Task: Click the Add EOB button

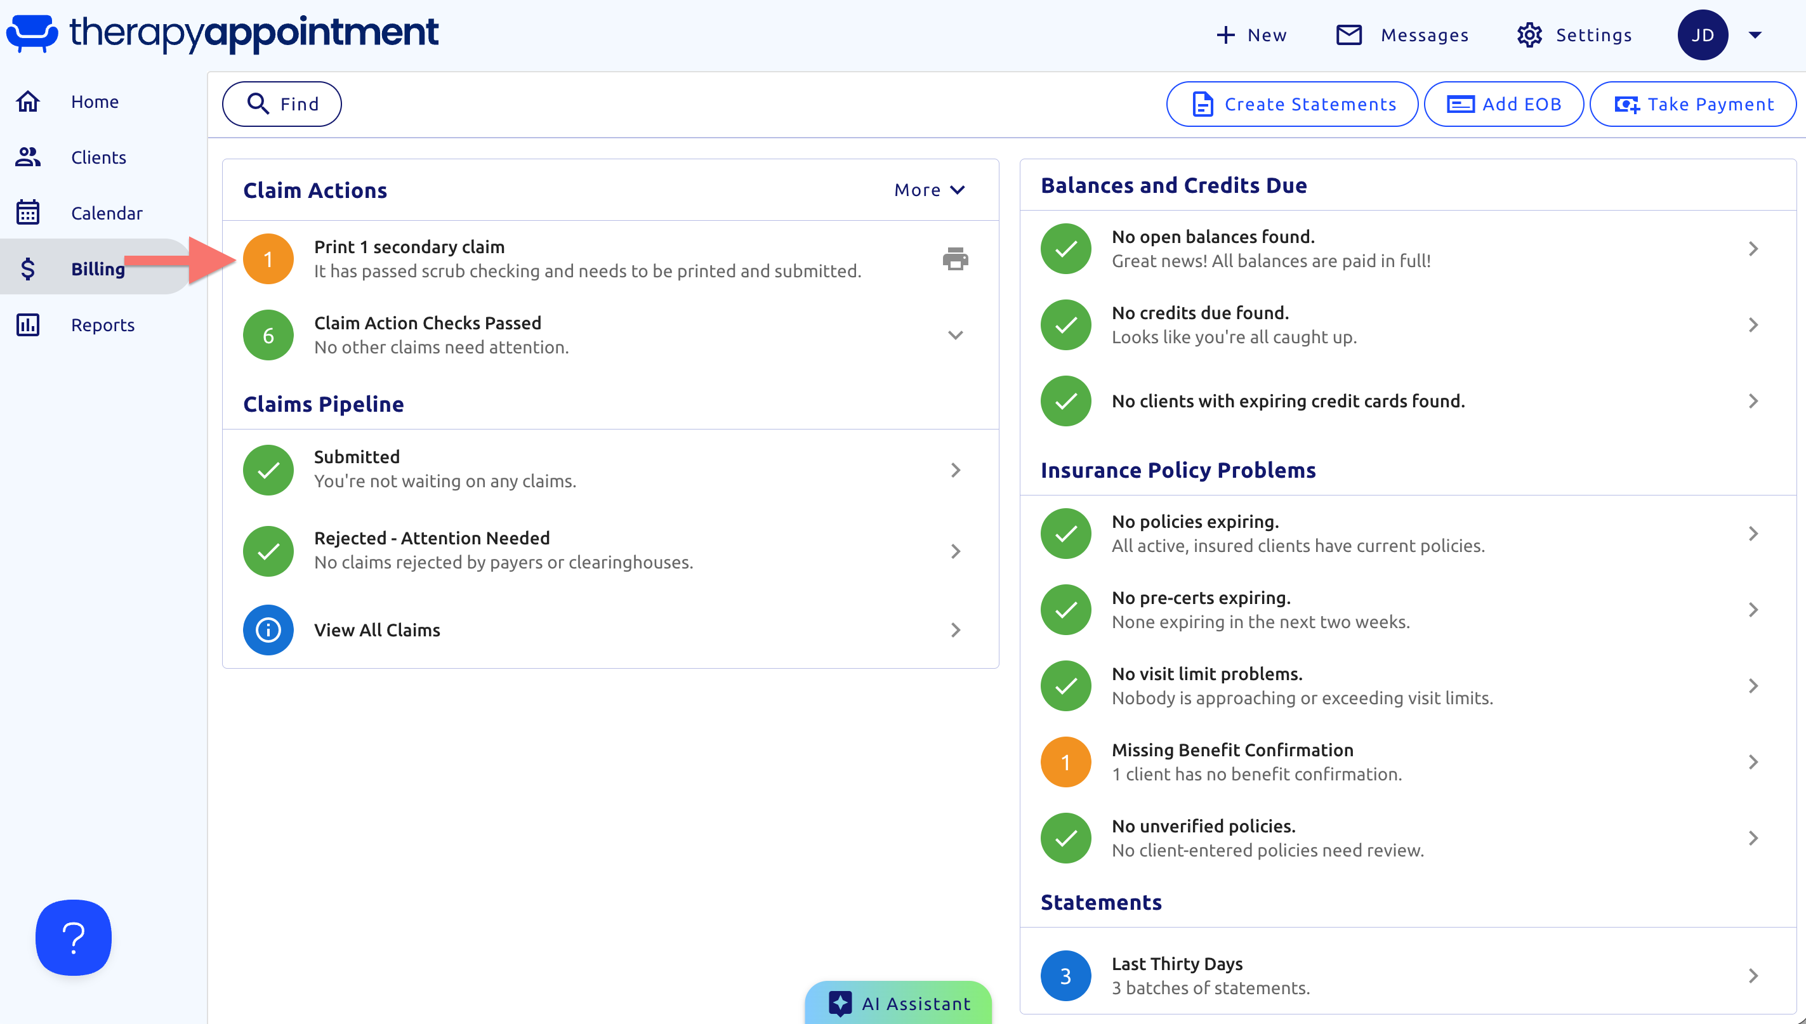Action: click(1503, 104)
